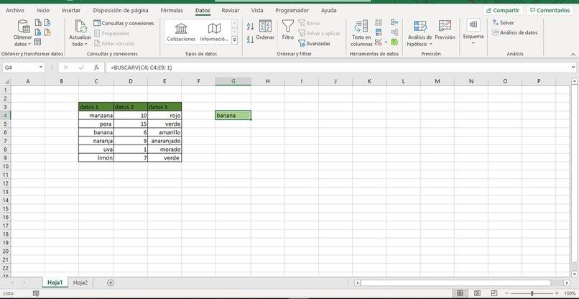Open the Comentarios pane
Screen dimensions: 579x299
[x=550, y=10]
